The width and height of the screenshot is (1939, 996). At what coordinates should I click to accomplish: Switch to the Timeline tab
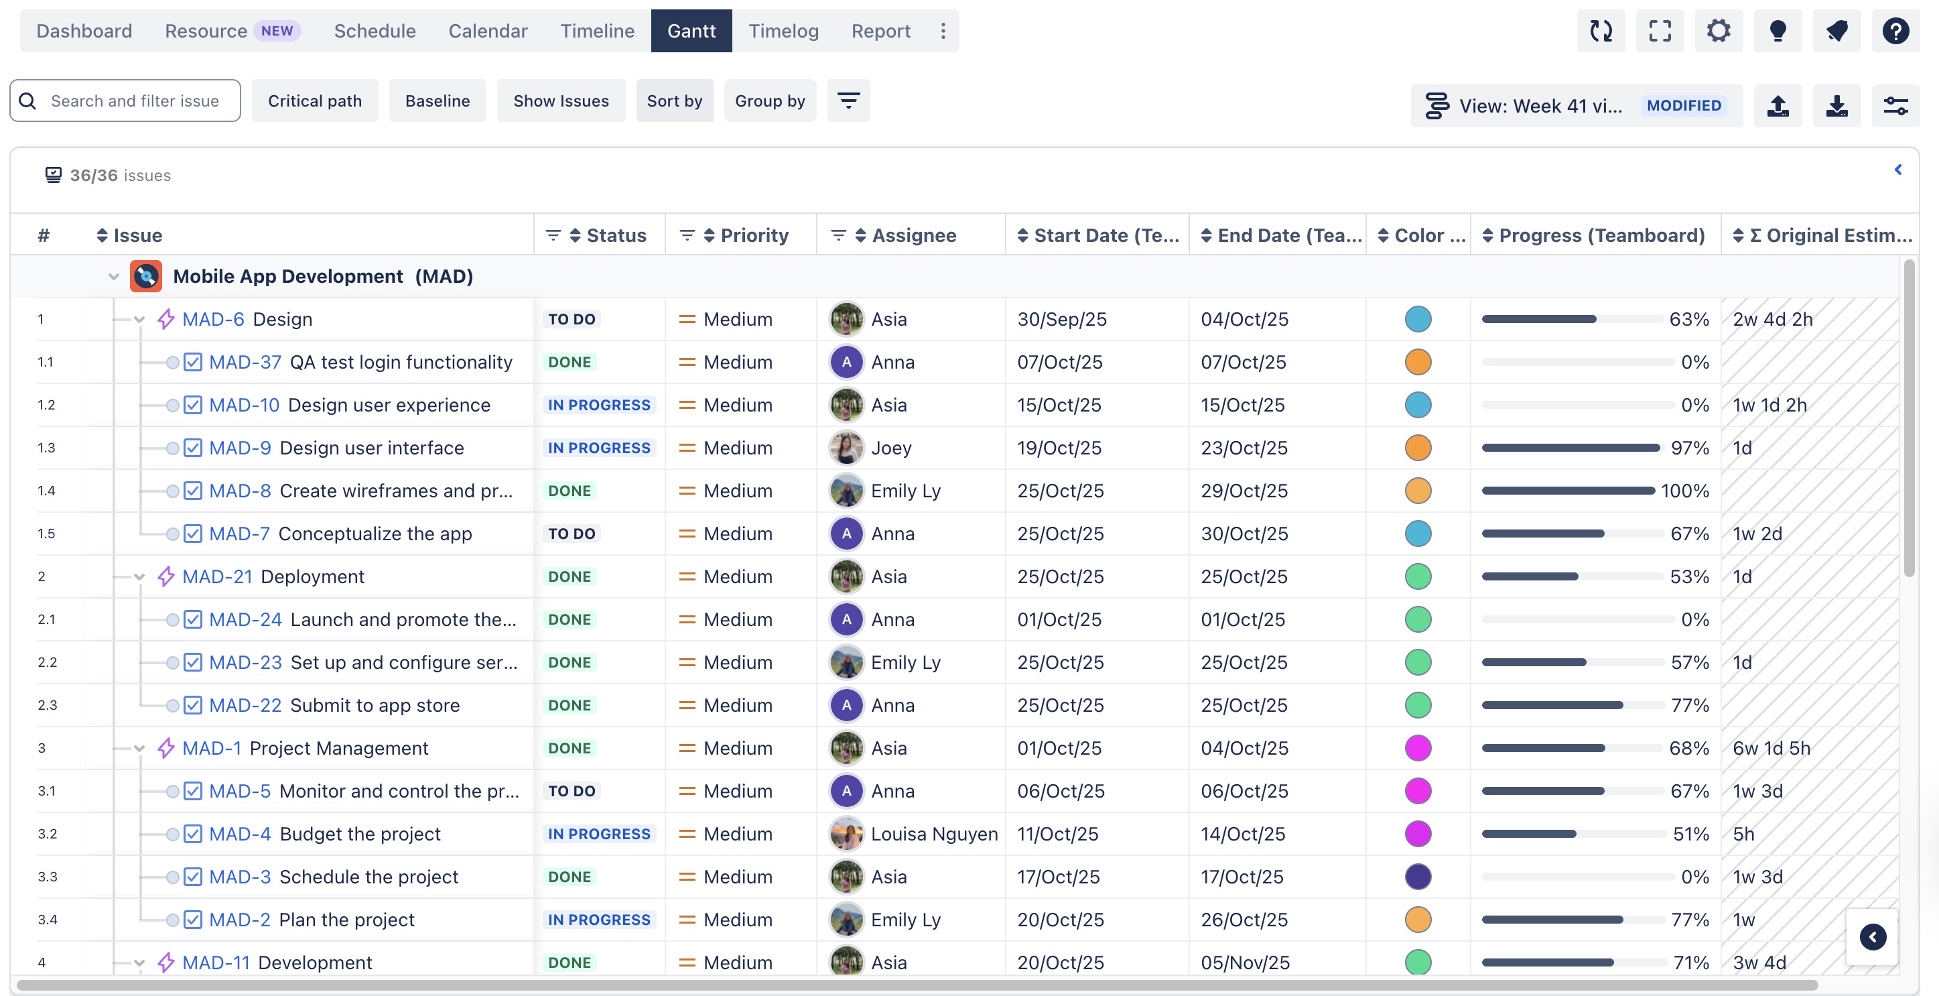pos(597,31)
